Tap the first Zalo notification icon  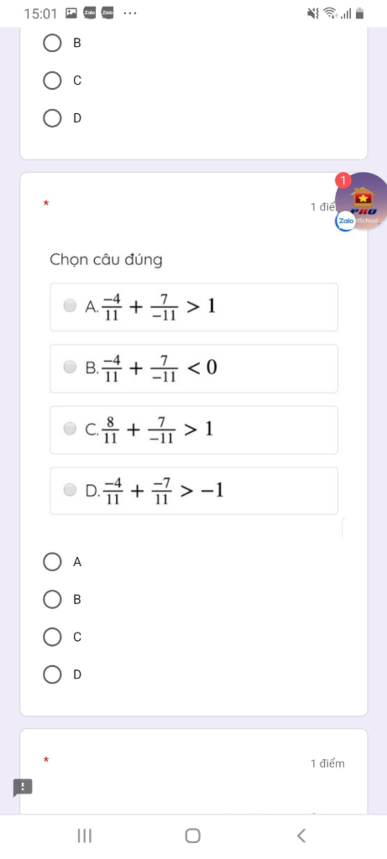tap(90, 13)
